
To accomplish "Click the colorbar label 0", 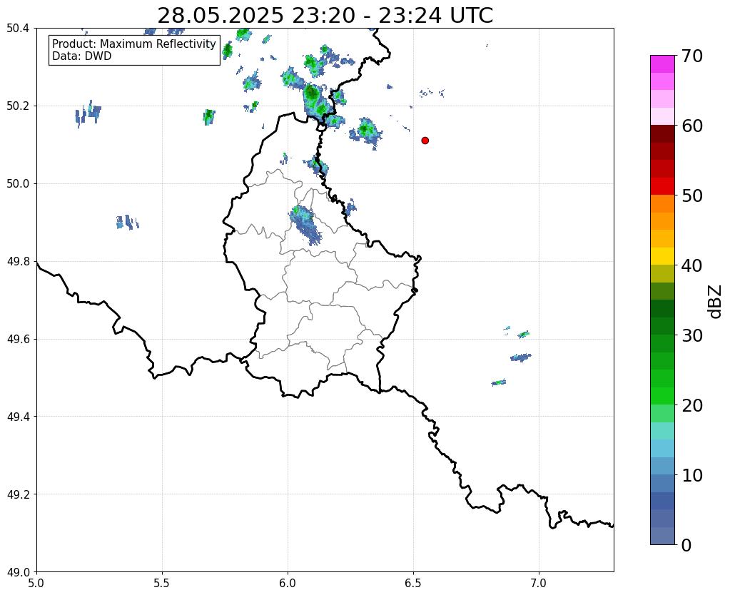I will [x=686, y=545].
